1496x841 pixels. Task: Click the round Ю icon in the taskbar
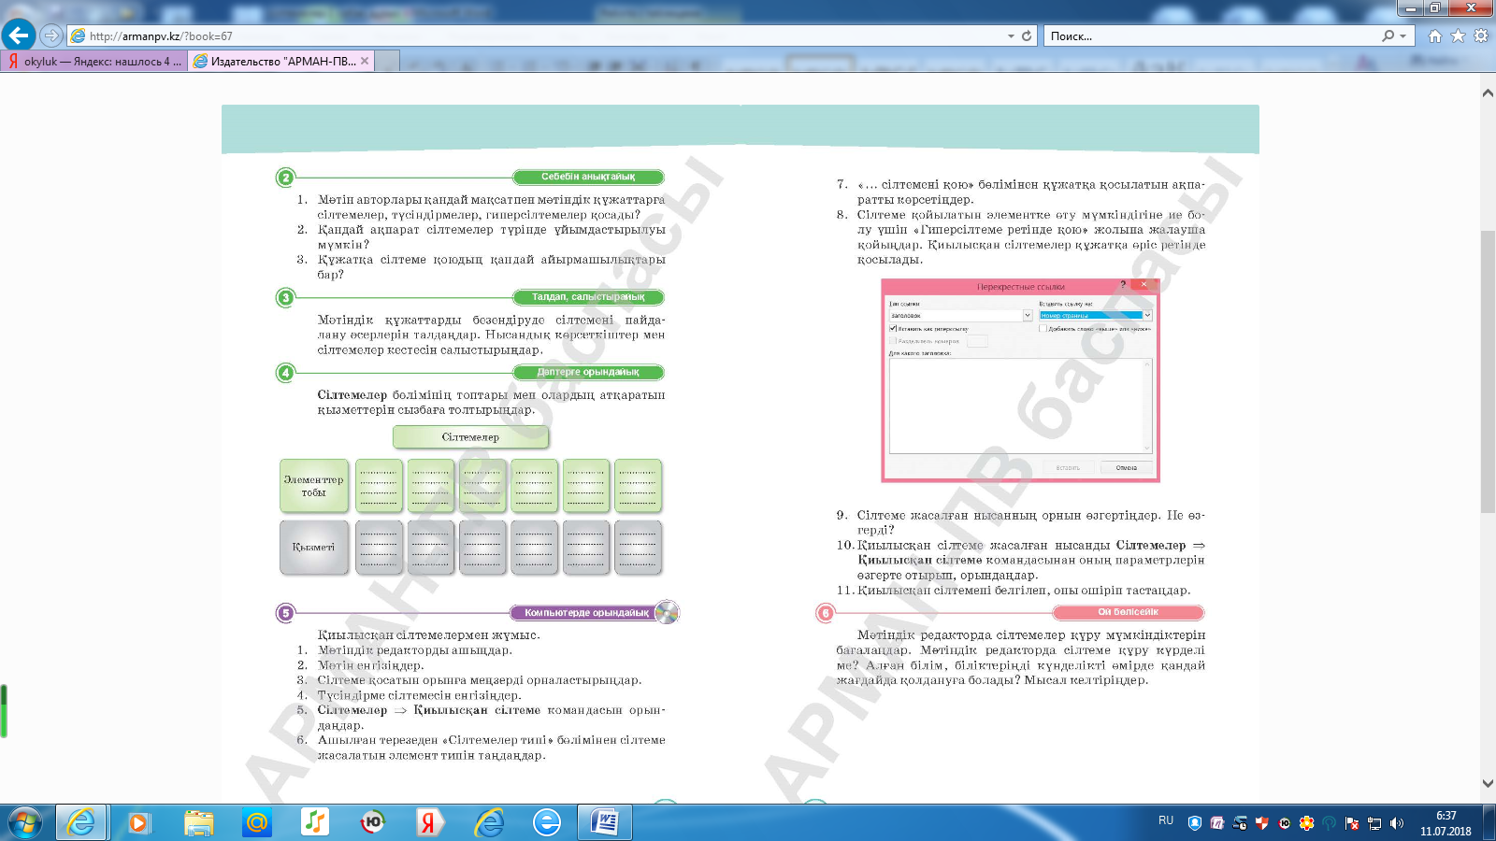pos(373,822)
